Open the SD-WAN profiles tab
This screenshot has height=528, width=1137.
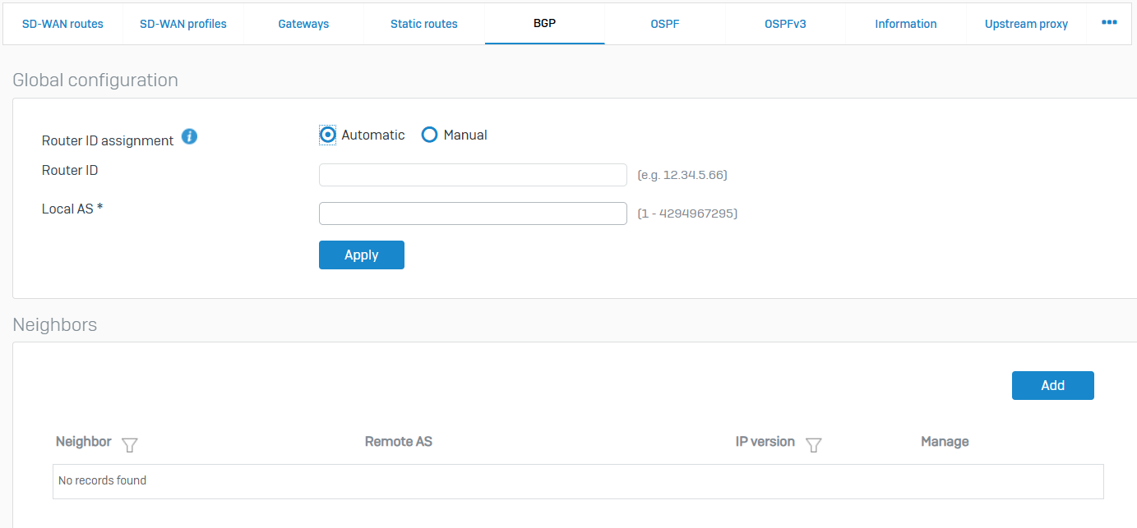coord(183,24)
